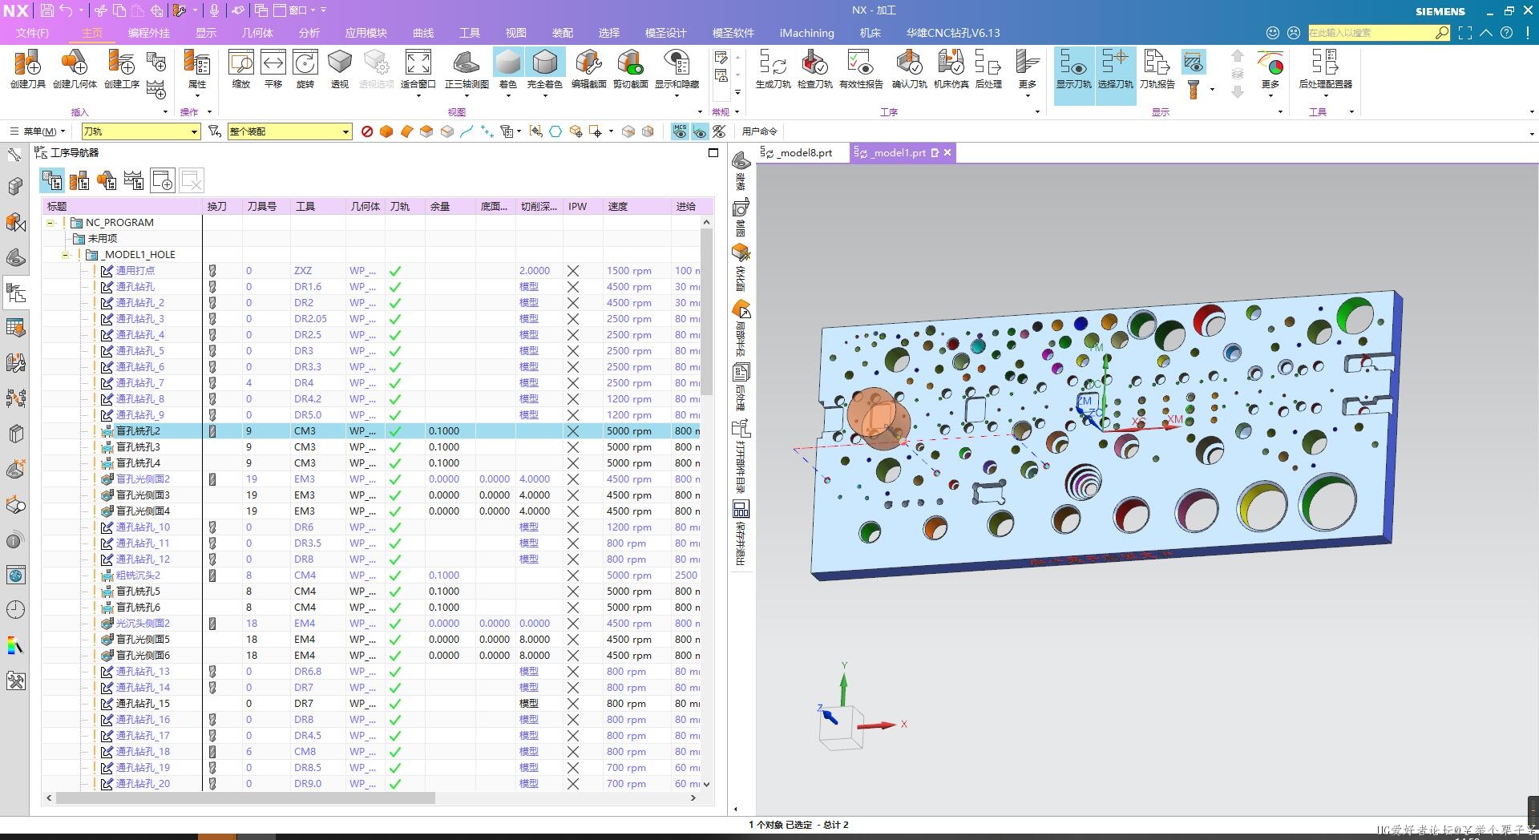1539x840 pixels.
Task: Launch 机床仿真 (Machine Simulation)
Action: coord(951,68)
